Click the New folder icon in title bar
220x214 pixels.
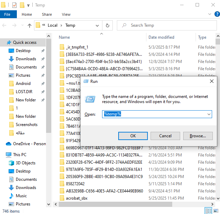coord(22,5)
